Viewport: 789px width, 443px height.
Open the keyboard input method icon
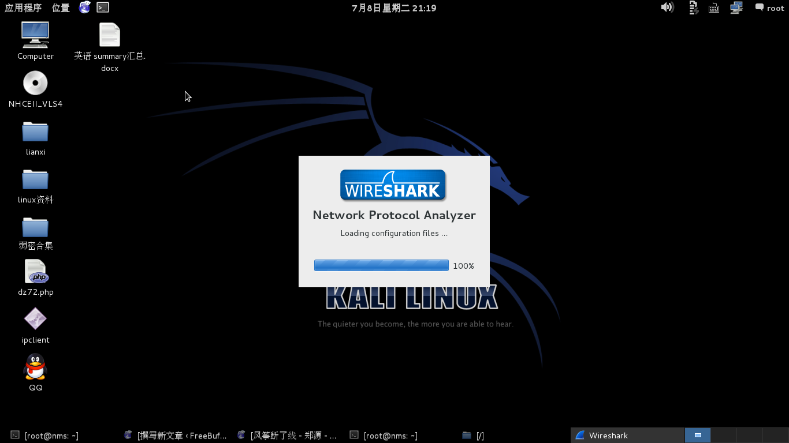[714, 8]
